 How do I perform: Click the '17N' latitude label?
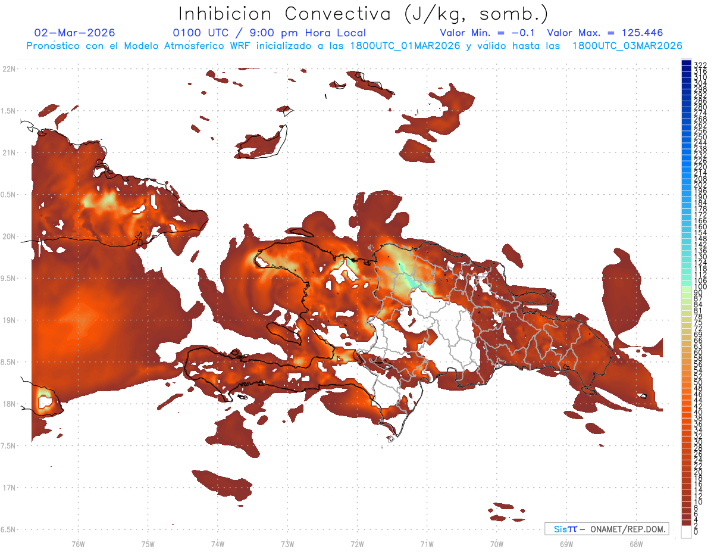click(x=8, y=488)
